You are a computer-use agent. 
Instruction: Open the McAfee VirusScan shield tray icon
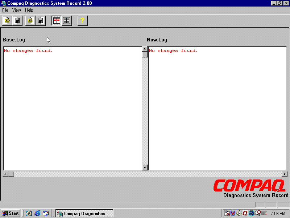tap(233, 213)
